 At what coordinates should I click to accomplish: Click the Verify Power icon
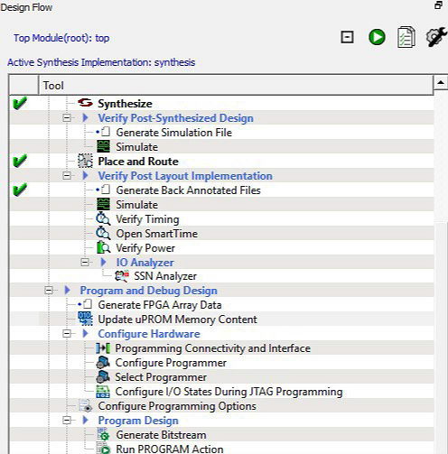(x=103, y=247)
